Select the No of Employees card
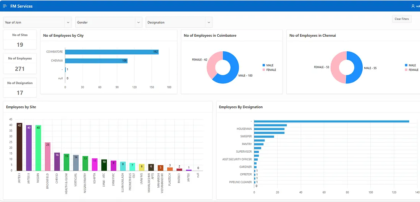The height and width of the screenshot is (202, 420). [x=20, y=64]
